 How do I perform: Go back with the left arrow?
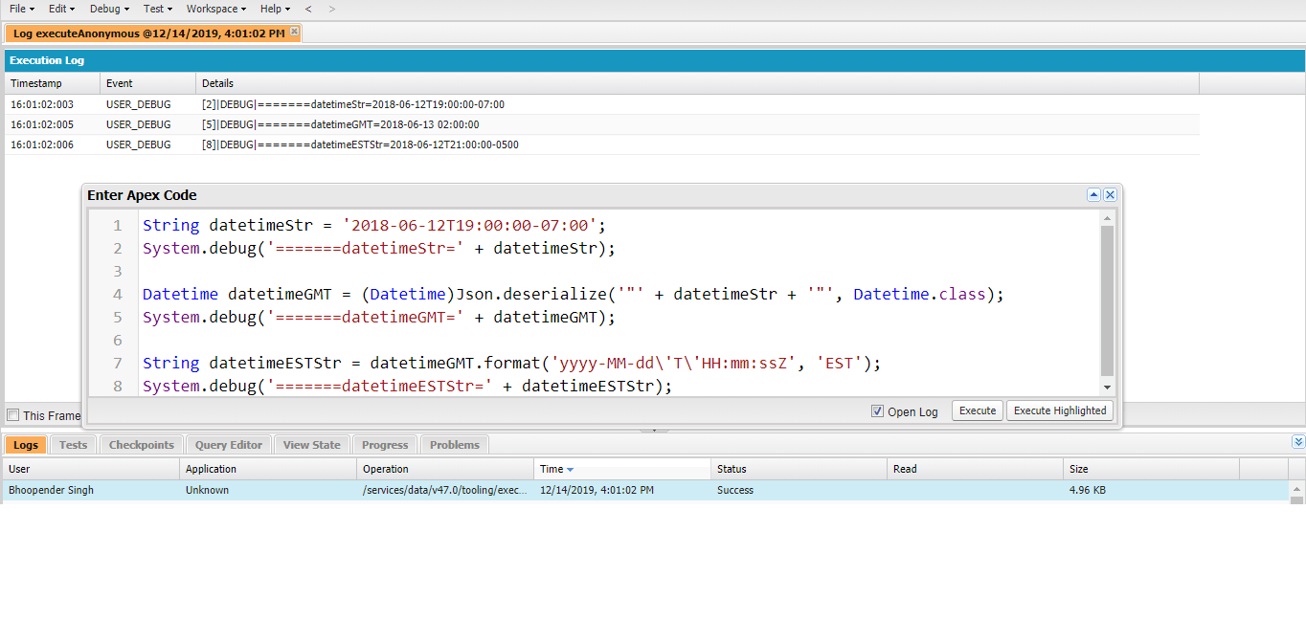[x=308, y=9]
